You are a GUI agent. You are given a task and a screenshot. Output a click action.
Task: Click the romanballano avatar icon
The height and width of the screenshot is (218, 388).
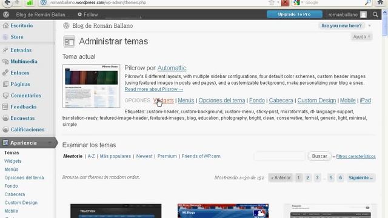point(363,15)
